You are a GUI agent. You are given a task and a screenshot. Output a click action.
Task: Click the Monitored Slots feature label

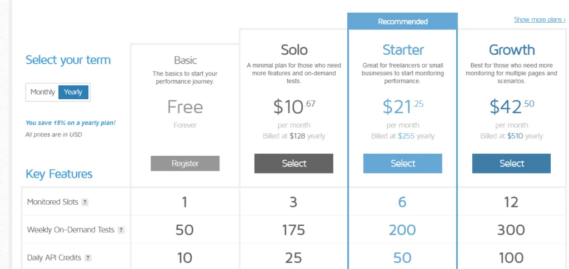pos(53,202)
